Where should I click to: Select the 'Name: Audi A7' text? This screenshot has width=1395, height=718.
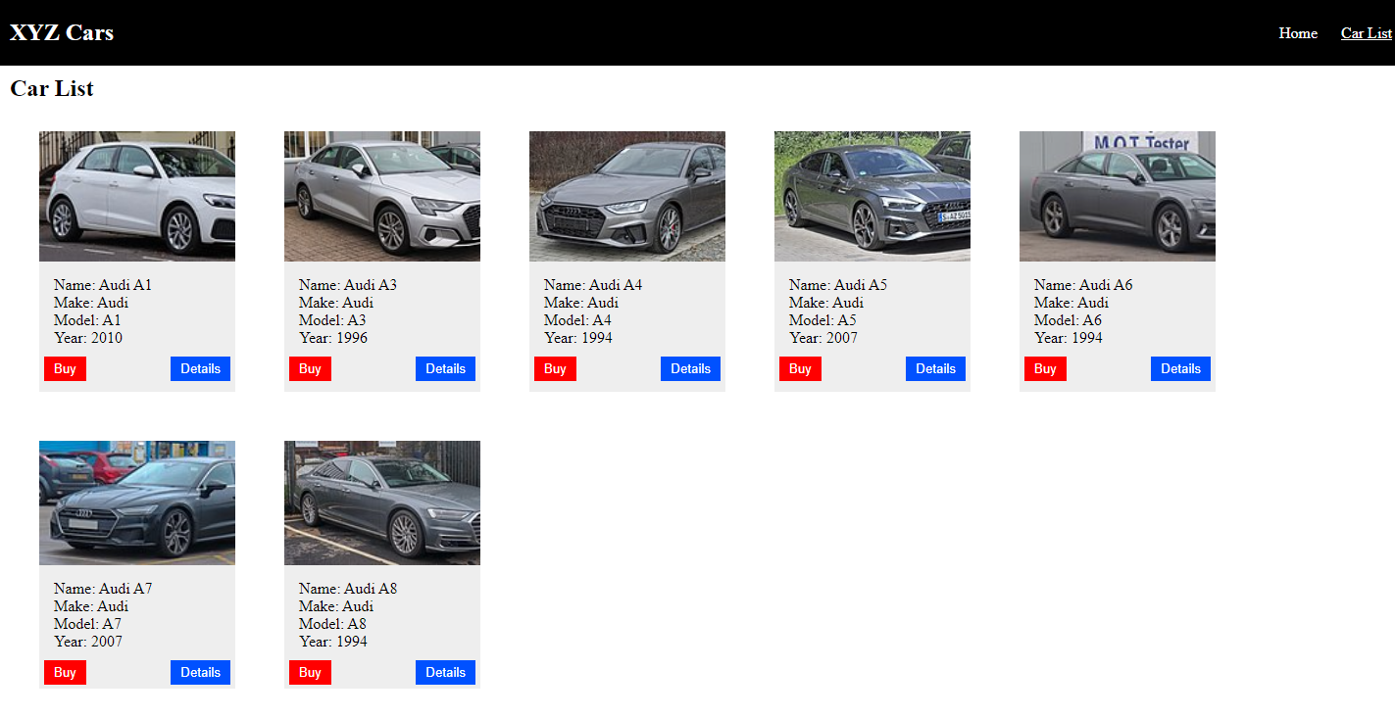pos(103,589)
